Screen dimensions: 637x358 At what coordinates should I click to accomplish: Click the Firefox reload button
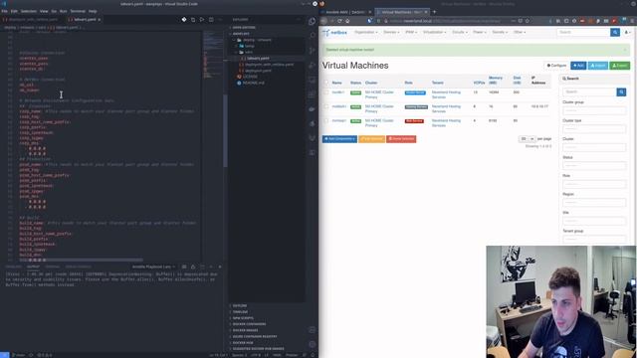coord(339,21)
